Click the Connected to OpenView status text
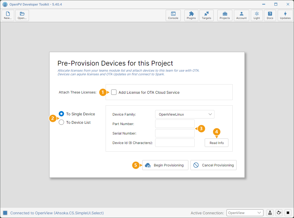 click(x=57, y=213)
